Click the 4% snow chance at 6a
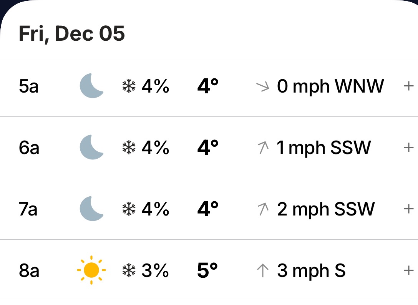 click(155, 148)
